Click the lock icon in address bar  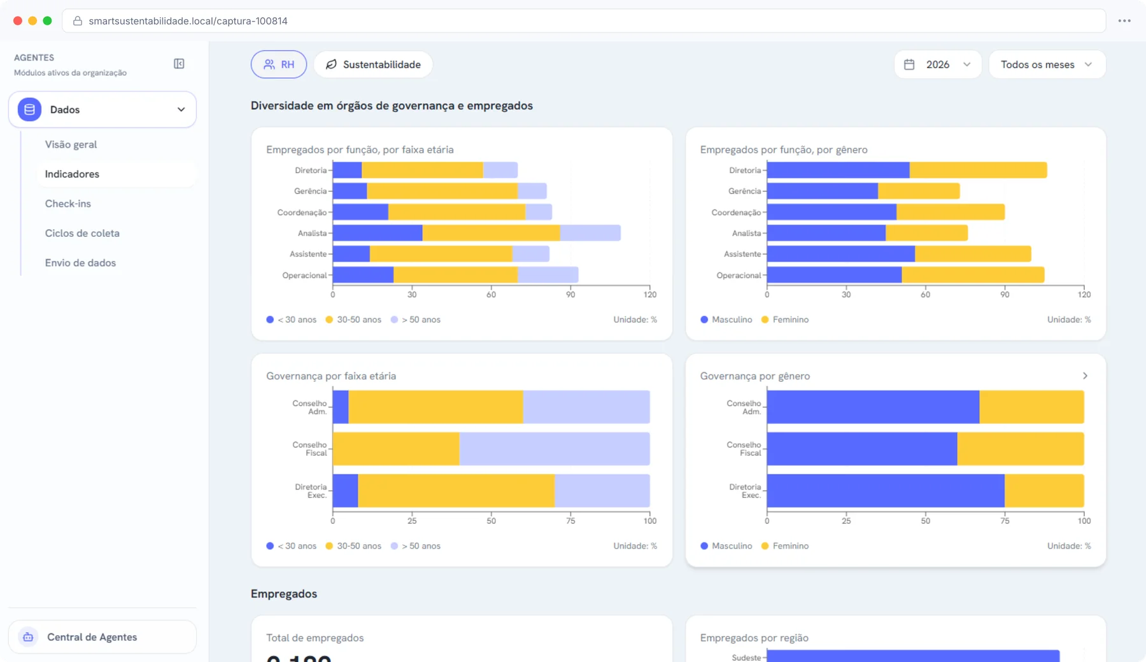point(78,21)
